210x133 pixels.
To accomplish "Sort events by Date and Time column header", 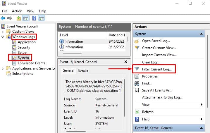I will tap(117, 35).
